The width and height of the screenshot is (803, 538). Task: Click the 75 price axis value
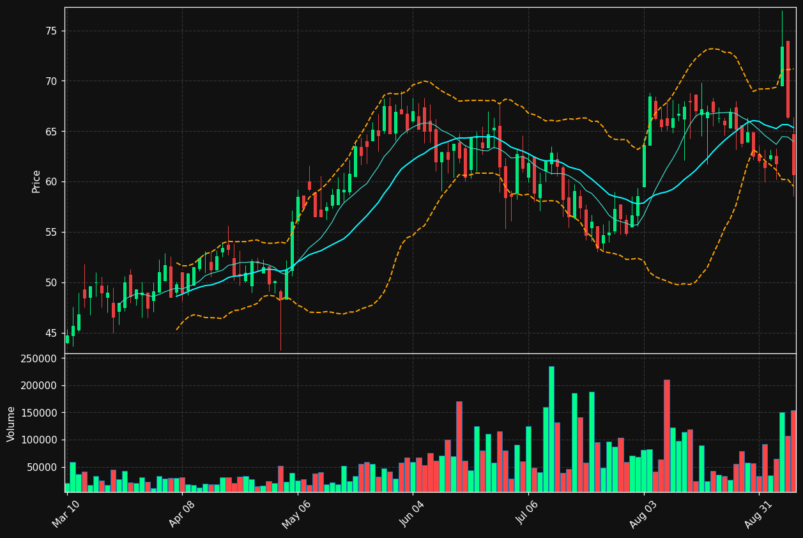pyautogui.click(x=51, y=31)
